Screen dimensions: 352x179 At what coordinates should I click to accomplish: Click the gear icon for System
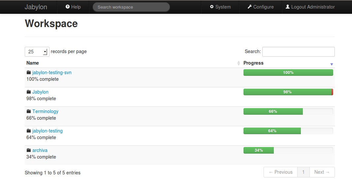coord(212,7)
